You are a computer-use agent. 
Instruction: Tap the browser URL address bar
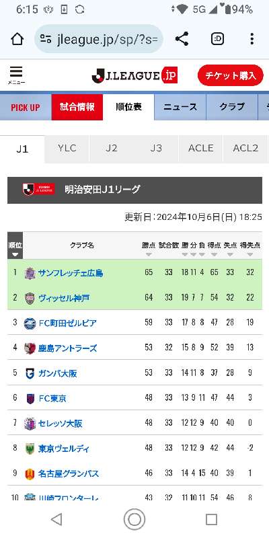click(x=98, y=39)
